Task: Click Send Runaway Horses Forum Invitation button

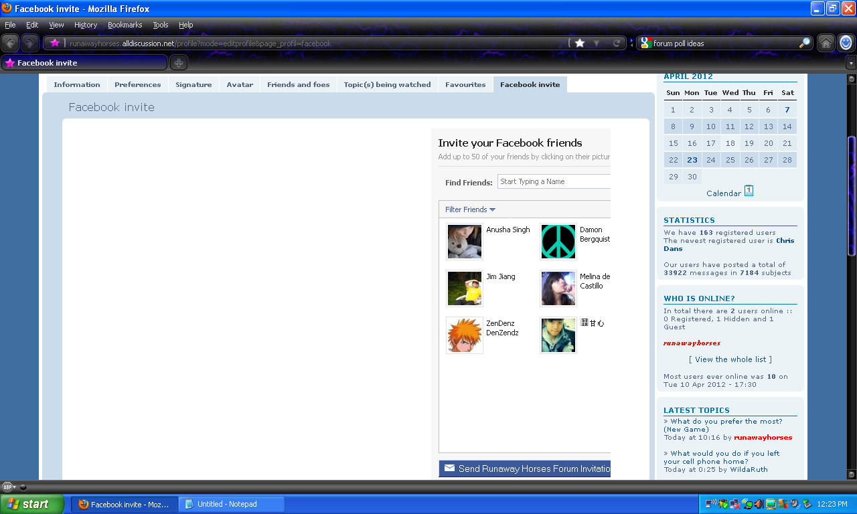Action: click(524, 468)
